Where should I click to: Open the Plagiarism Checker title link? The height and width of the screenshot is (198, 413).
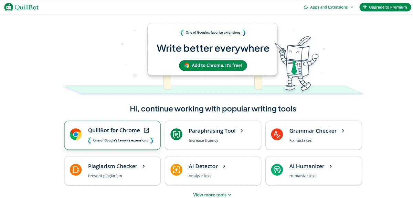pos(113,166)
